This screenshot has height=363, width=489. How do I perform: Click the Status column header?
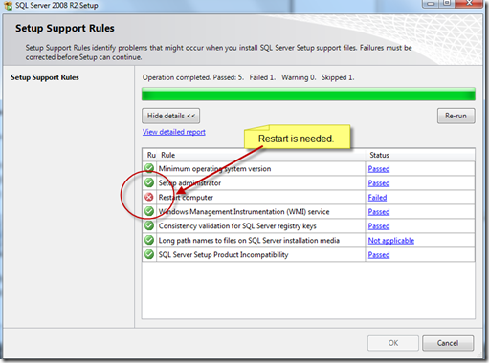pyautogui.click(x=420, y=155)
